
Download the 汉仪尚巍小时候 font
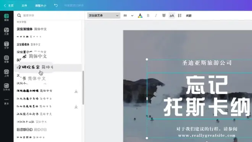tap(76, 91)
